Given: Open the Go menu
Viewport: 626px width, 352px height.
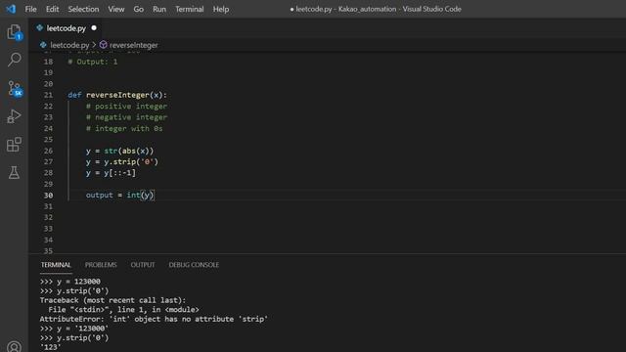Looking at the screenshot, I should click(x=139, y=9).
